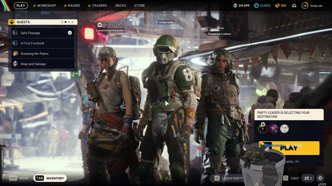
Task: Click the Safe Passage quest giver icon
Action: [15, 33]
